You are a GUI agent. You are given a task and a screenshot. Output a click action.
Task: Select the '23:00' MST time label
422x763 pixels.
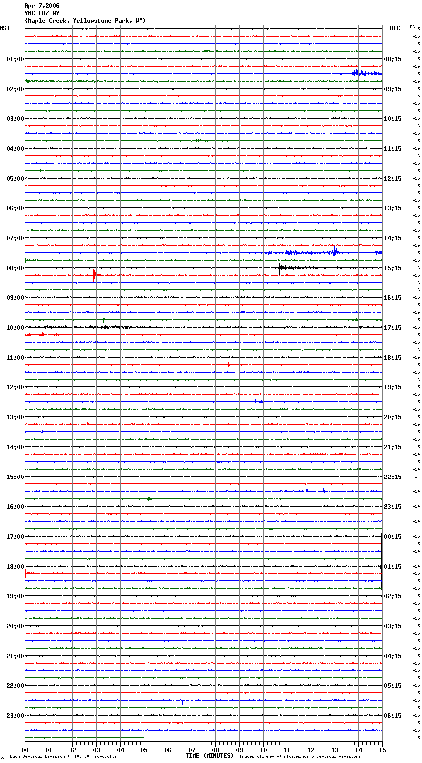(15, 716)
